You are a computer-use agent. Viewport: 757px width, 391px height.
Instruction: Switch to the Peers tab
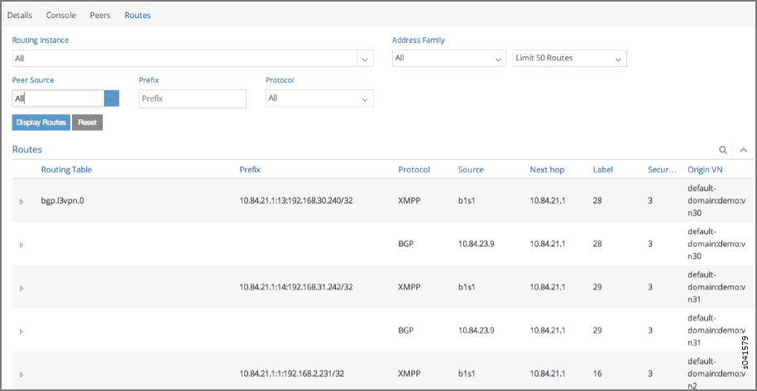(x=100, y=15)
